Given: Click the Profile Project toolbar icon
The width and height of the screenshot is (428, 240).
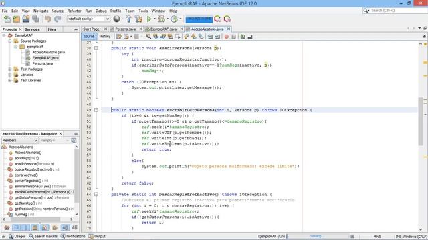Looking at the screenshot, I should click(x=174, y=19).
